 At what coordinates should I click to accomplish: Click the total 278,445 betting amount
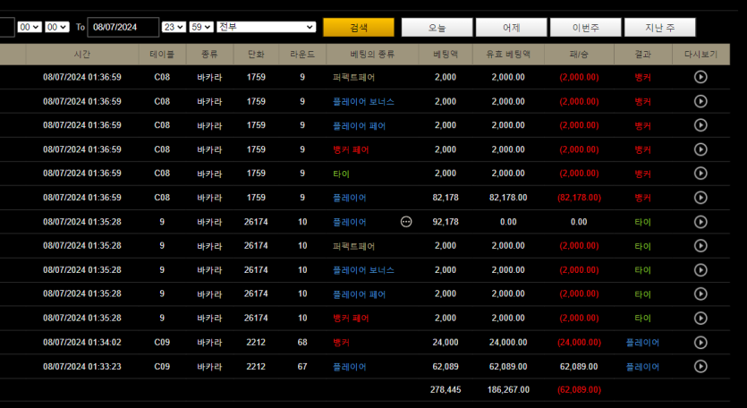click(446, 389)
